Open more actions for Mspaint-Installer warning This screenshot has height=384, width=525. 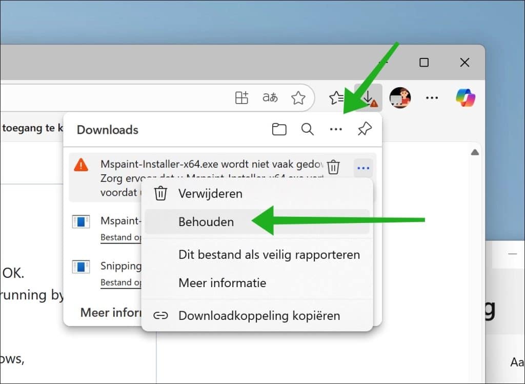coord(364,168)
